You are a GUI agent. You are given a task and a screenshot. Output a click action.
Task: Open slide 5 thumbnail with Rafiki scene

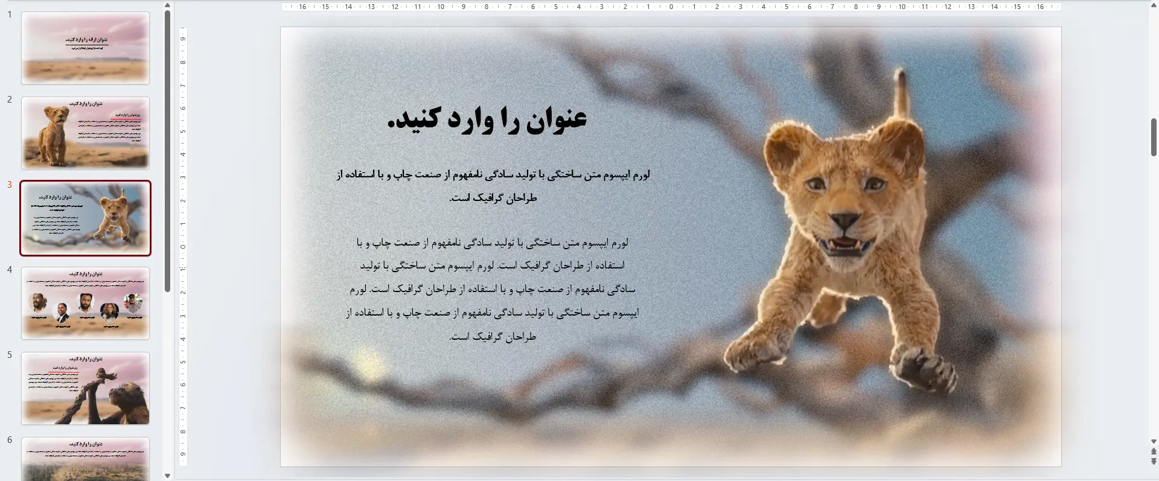[85, 388]
